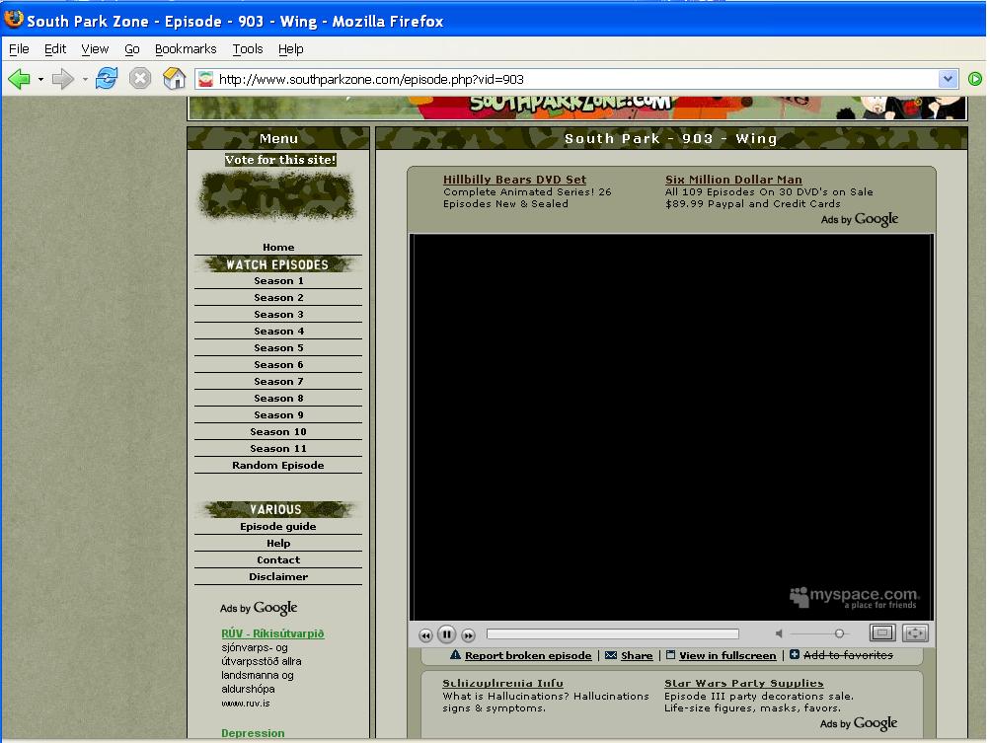Expand the address bar URL dropdown
This screenshot has height=743, width=990.
point(948,79)
